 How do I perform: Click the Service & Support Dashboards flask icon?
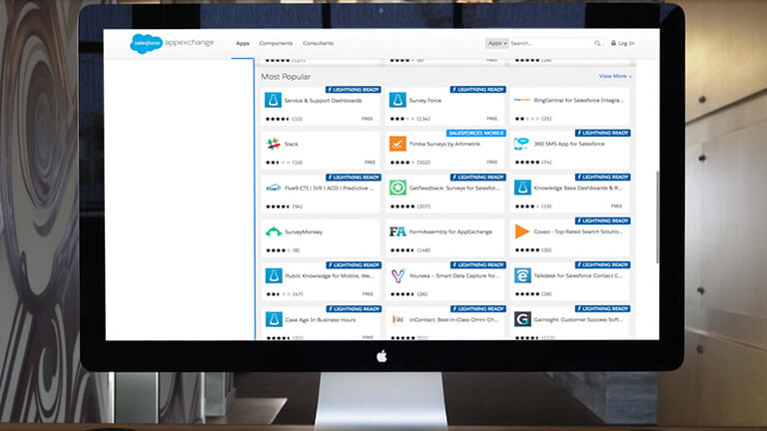point(273,100)
